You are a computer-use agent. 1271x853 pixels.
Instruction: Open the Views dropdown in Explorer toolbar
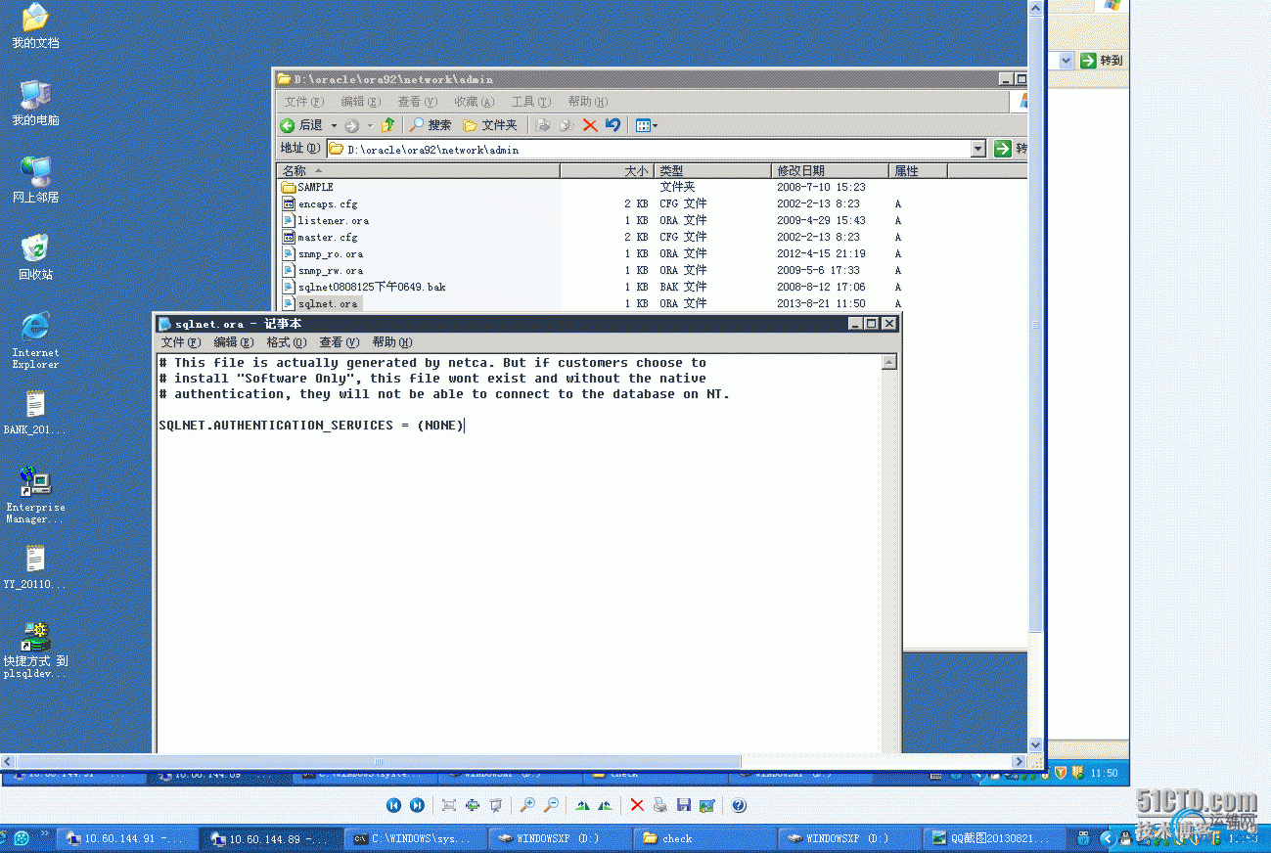click(647, 125)
